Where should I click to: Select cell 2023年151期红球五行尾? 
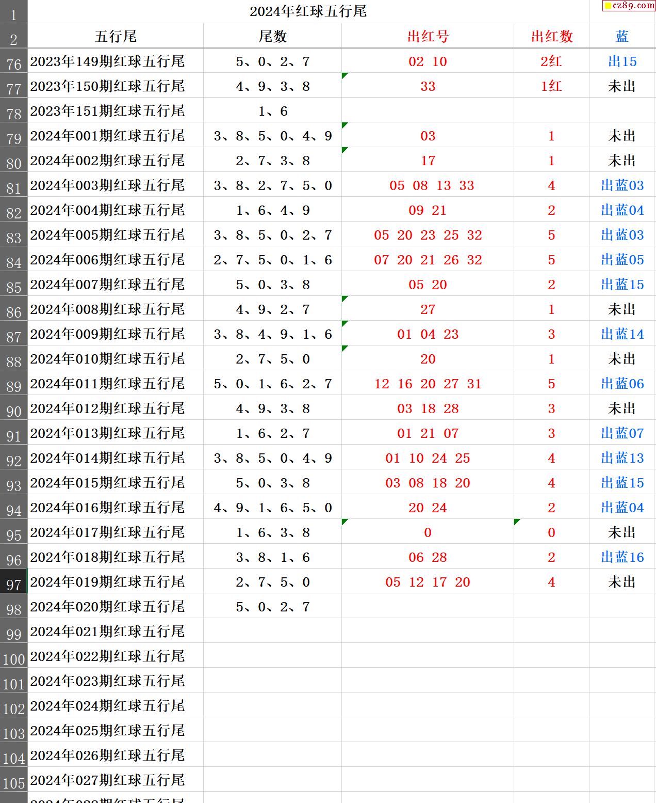click(x=107, y=111)
